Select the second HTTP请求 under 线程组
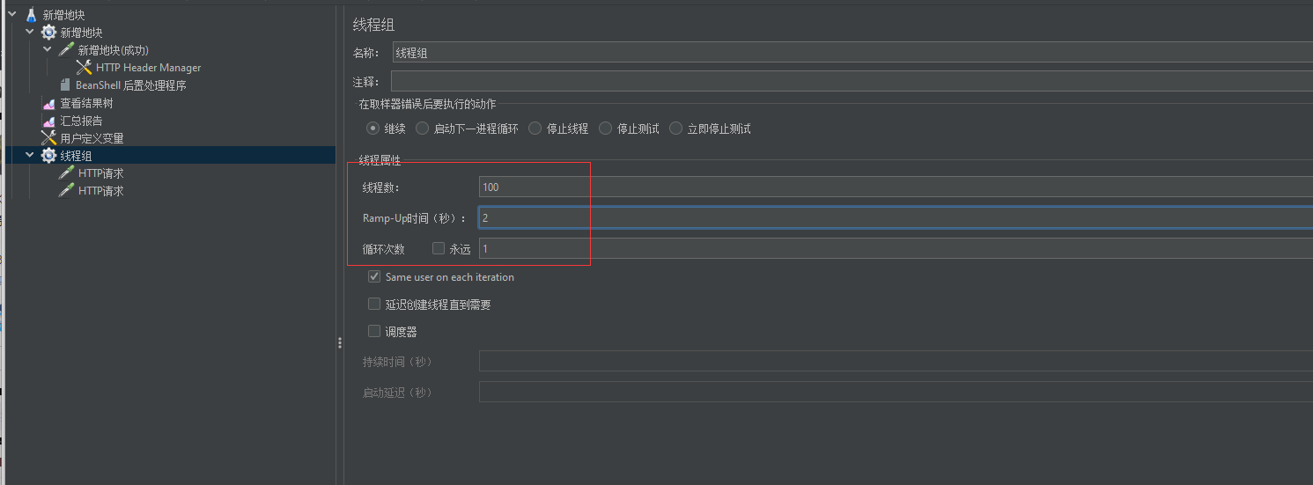The height and width of the screenshot is (485, 1313). point(100,191)
